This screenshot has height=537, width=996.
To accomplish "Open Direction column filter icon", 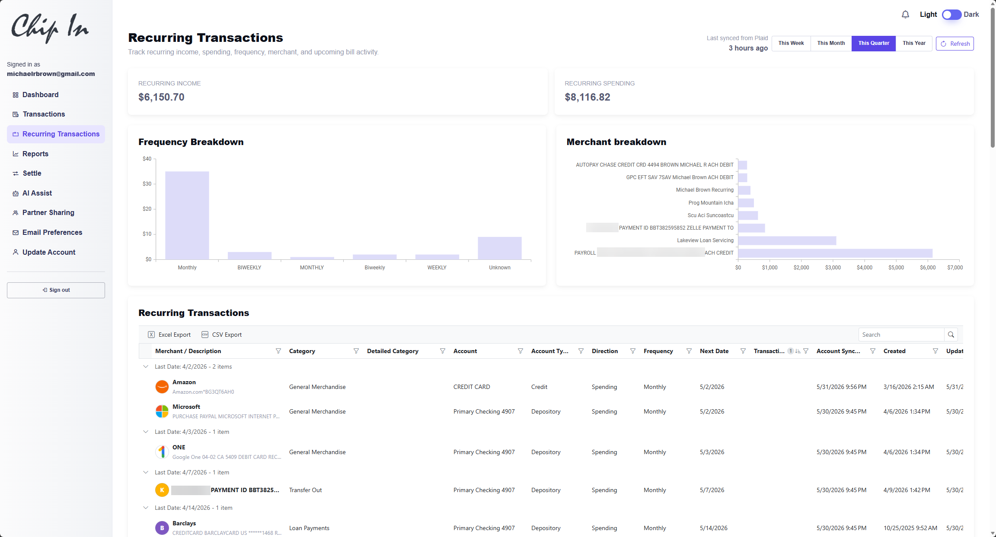I will (633, 351).
